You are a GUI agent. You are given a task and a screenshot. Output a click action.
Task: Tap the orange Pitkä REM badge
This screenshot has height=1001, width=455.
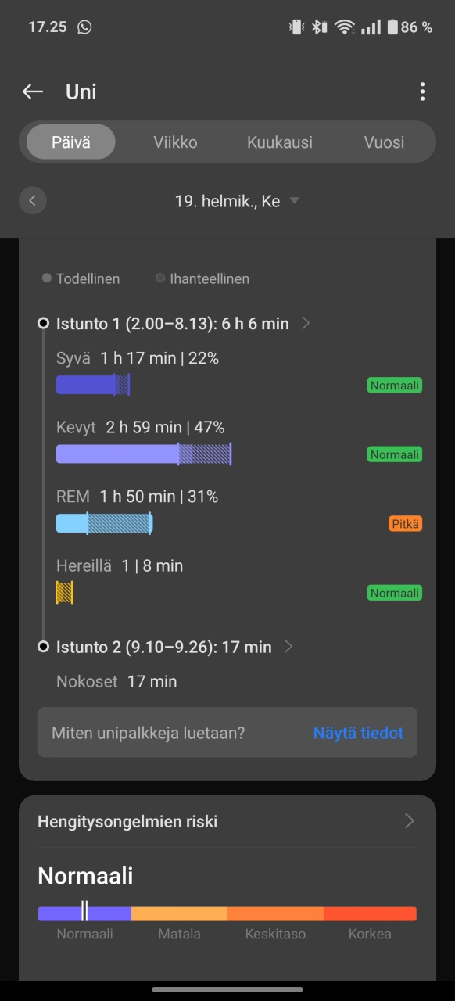[x=405, y=524]
